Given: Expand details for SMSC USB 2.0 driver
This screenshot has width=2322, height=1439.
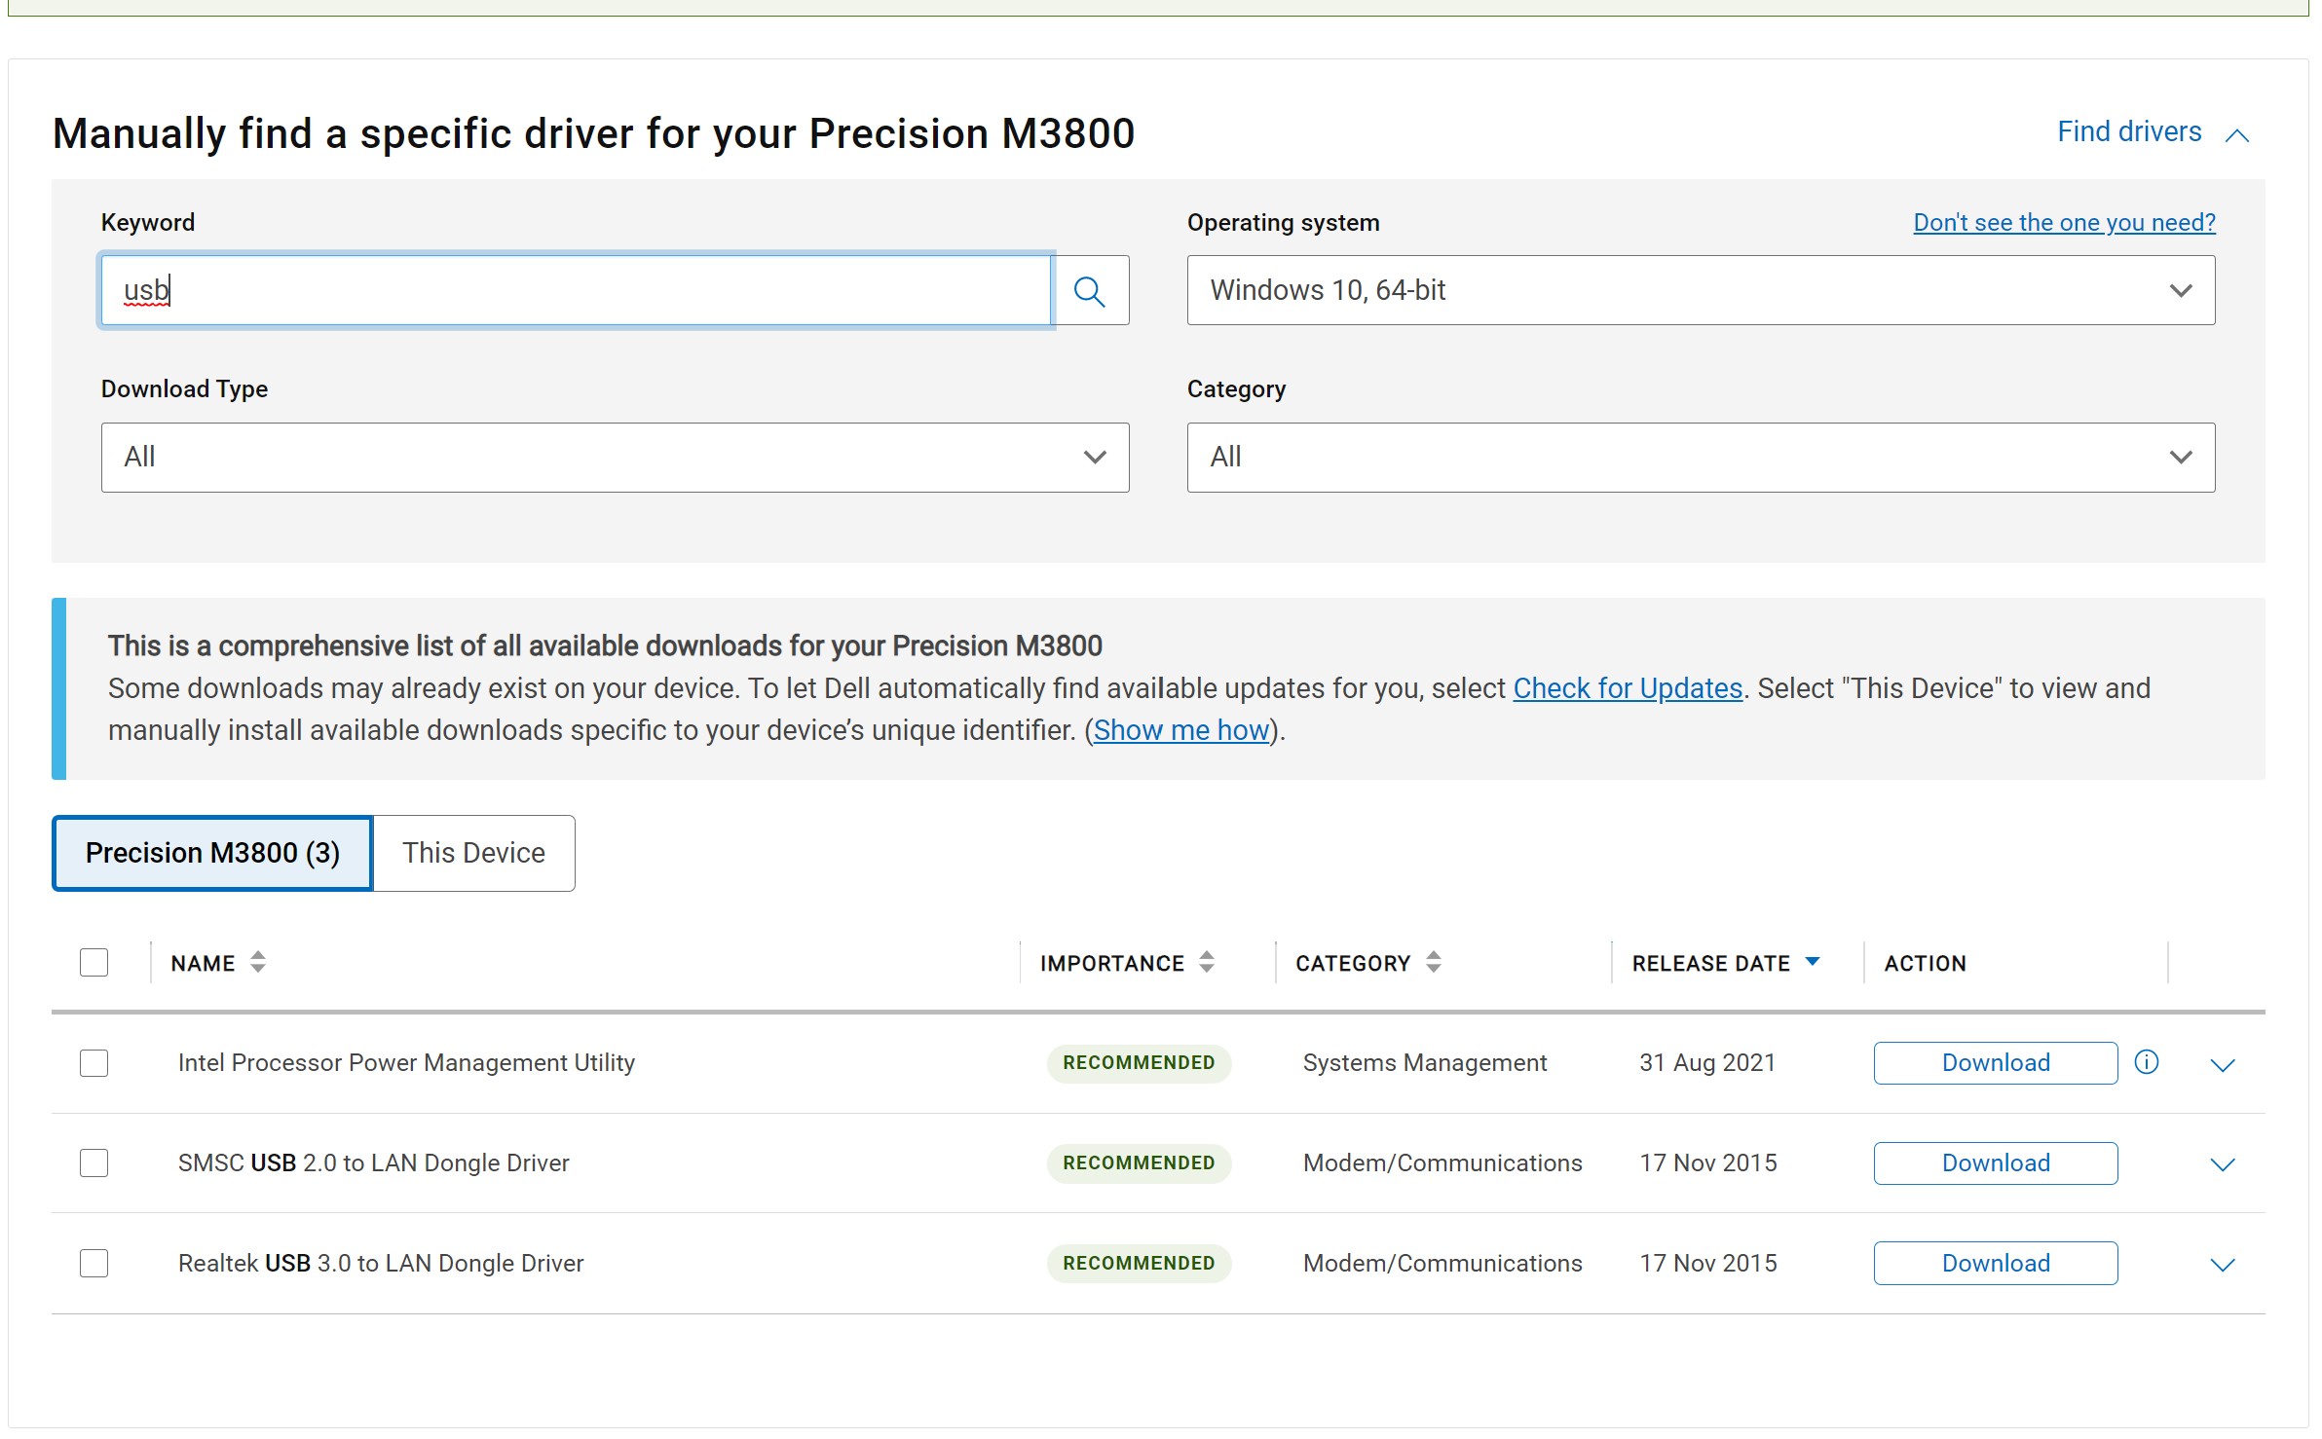Looking at the screenshot, I should 2222,1165.
